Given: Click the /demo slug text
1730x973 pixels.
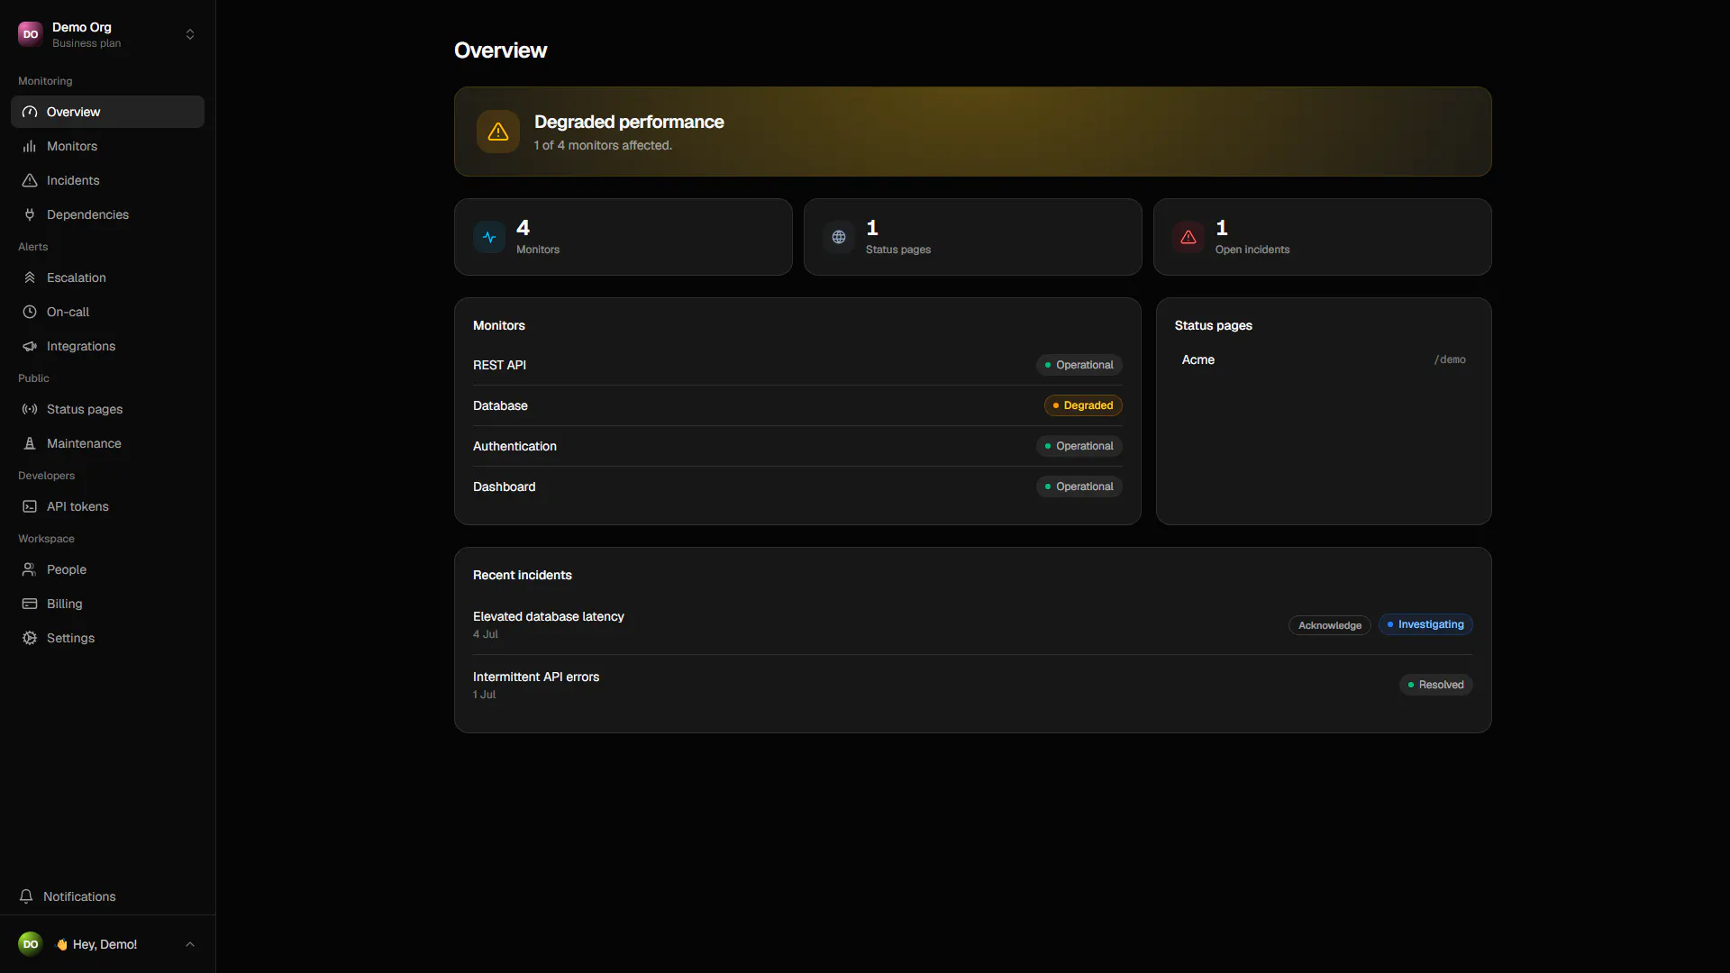Looking at the screenshot, I should pos(1450,359).
